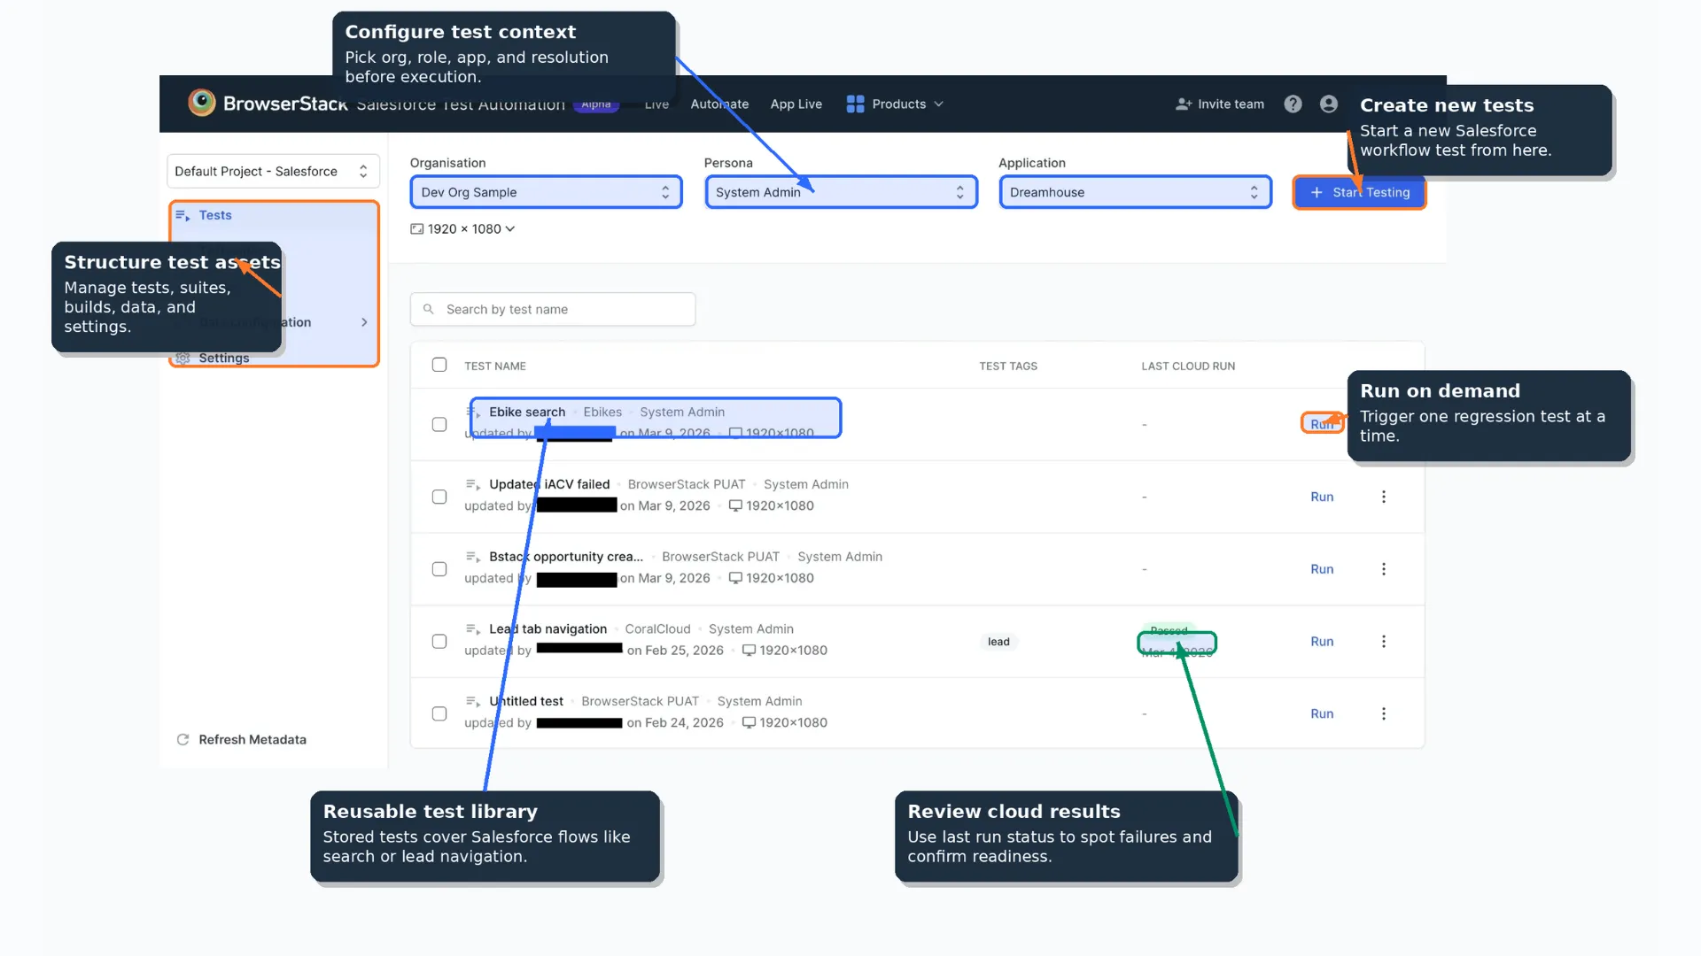Open the Live tab in top navigation
The height and width of the screenshot is (956, 1701).
pos(656,104)
